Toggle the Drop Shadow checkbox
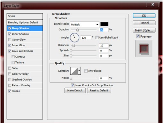The image size is (163, 123). [10, 28]
